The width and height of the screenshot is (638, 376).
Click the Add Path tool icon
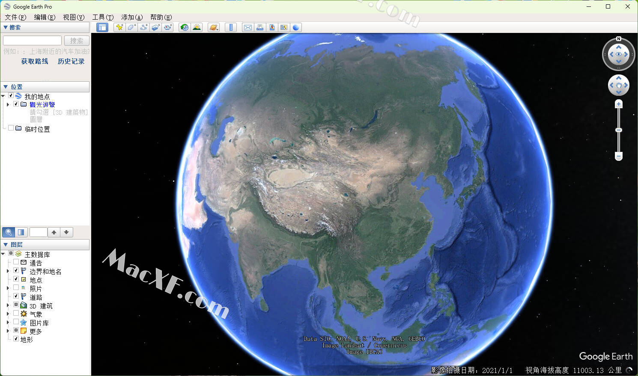pyautogui.click(x=144, y=27)
